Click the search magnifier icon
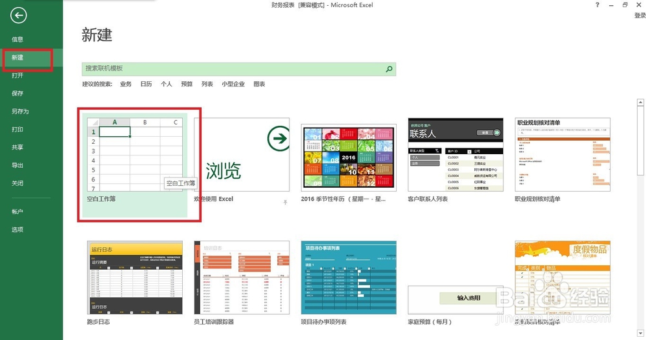The image size is (646, 340). pyautogui.click(x=389, y=69)
